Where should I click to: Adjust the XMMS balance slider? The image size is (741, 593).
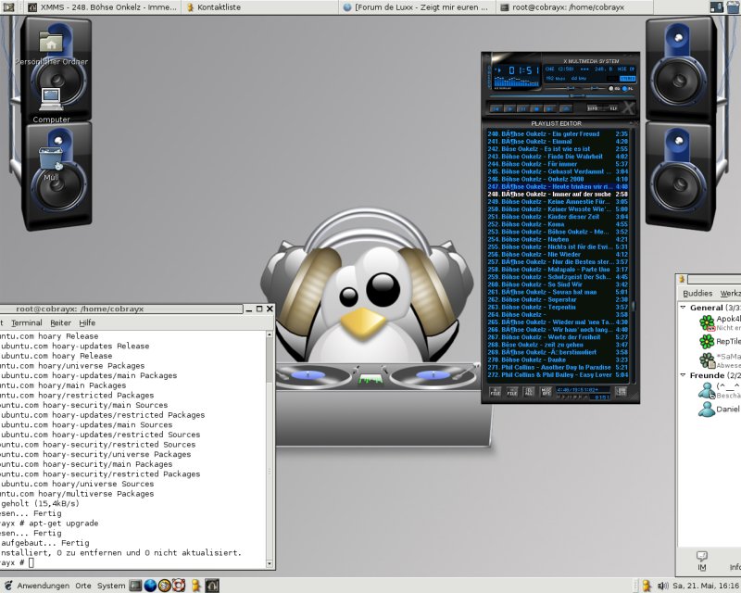(x=594, y=88)
